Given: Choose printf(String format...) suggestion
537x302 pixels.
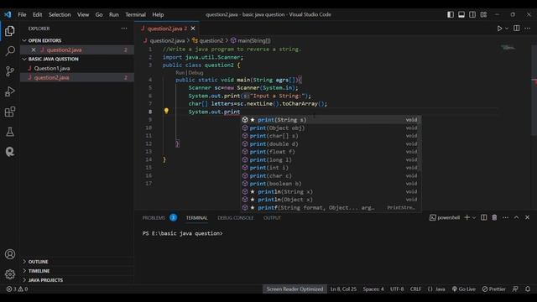Looking at the screenshot, I should tap(331, 207).
